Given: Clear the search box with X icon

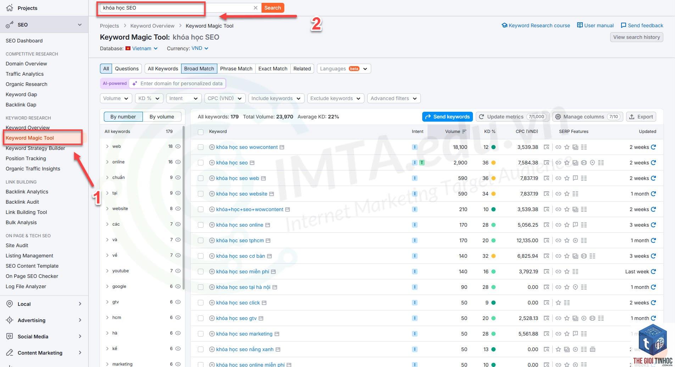Looking at the screenshot, I should (x=255, y=8).
